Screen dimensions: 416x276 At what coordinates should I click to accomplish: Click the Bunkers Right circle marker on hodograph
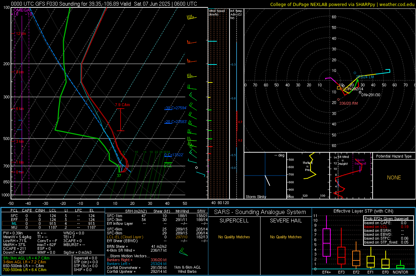tap(338, 99)
